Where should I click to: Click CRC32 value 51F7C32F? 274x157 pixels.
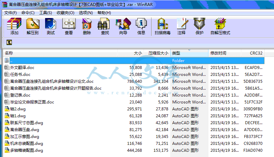tap(253, 102)
